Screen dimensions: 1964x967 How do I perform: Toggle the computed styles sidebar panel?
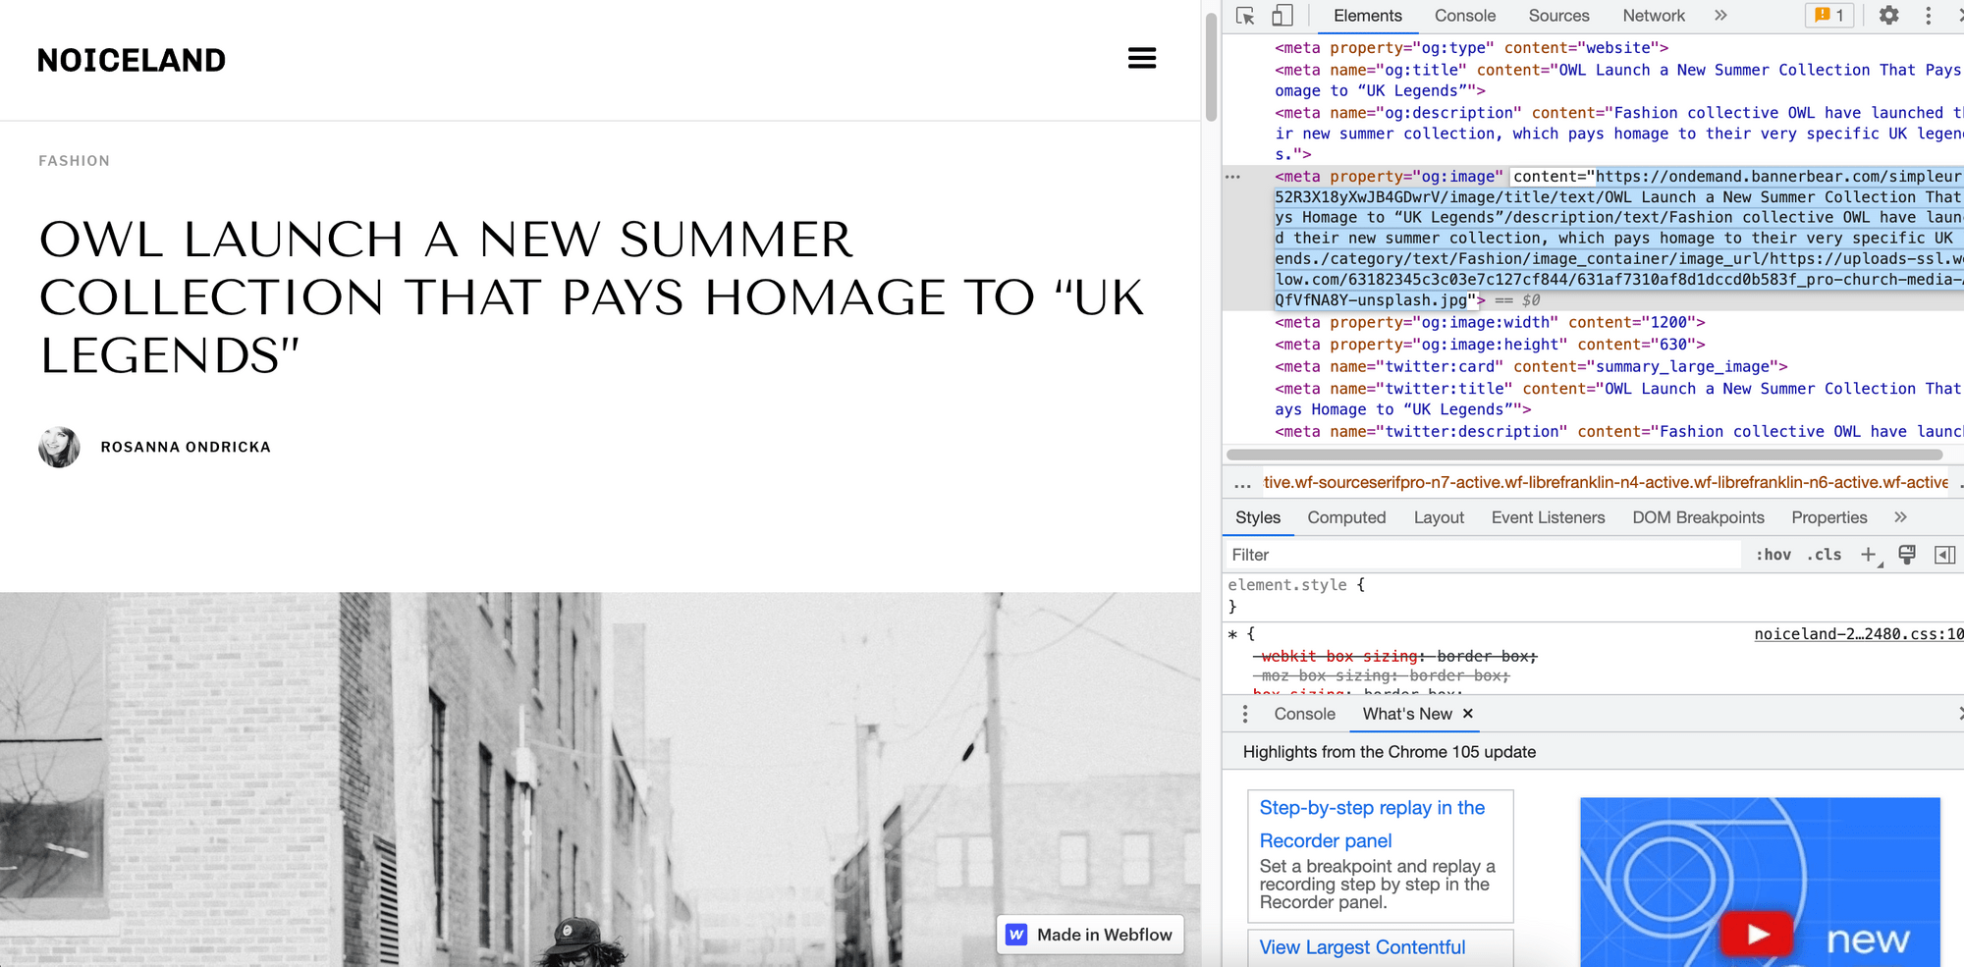[x=1944, y=555]
